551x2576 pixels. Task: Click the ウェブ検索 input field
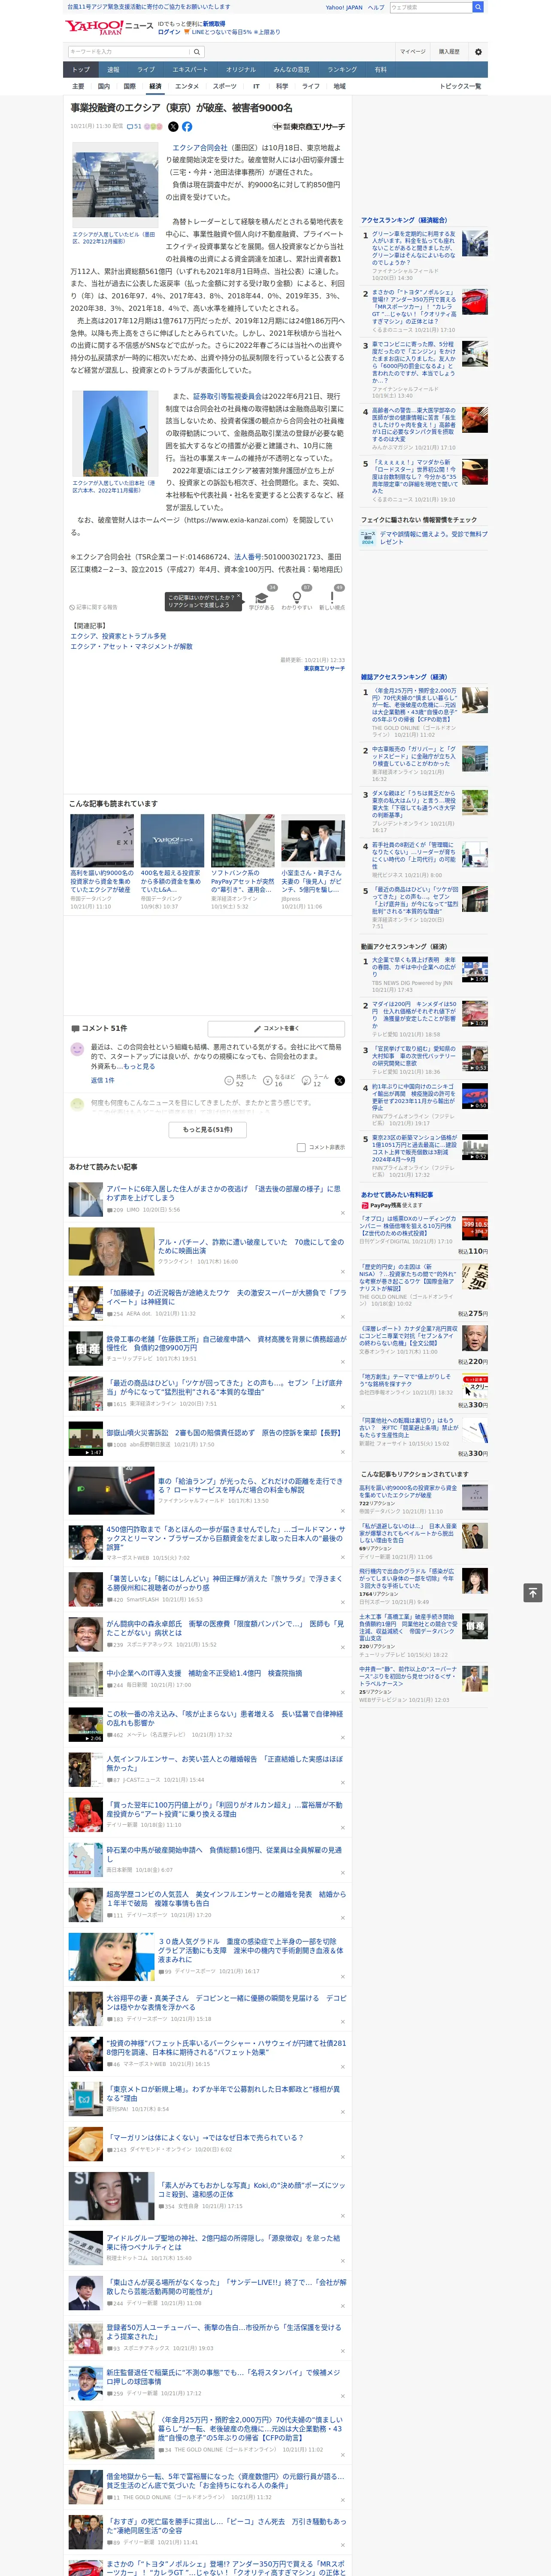[x=430, y=7]
